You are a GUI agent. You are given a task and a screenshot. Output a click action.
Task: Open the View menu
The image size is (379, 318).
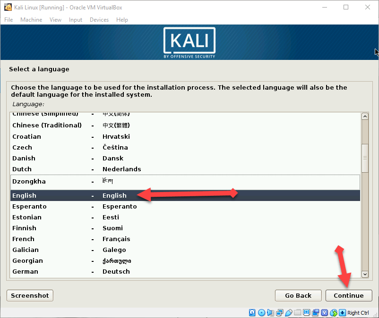coord(56,20)
